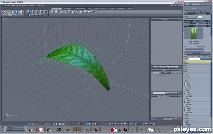The width and height of the screenshot is (213, 134).
Task: Select the flat grid primitive icon
Action: [x=65, y=12]
